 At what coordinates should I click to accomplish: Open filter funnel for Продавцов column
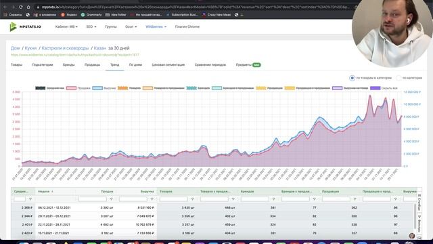pyautogui.click(x=355, y=199)
